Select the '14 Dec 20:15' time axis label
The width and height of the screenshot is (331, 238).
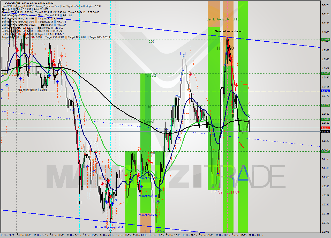(107, 235)
